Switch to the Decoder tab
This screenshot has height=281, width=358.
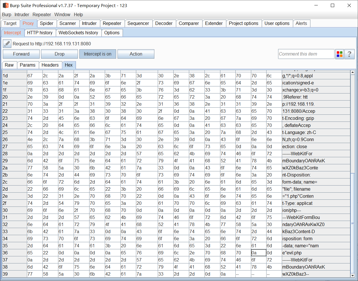[164, 24]
